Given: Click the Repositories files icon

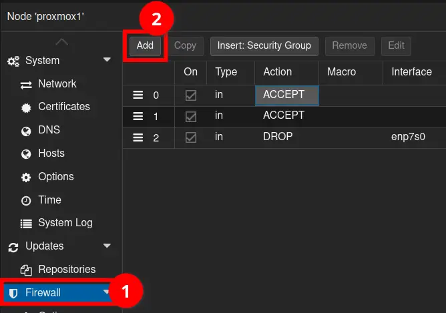Looking at the screenshot, I should pos(26,270).
